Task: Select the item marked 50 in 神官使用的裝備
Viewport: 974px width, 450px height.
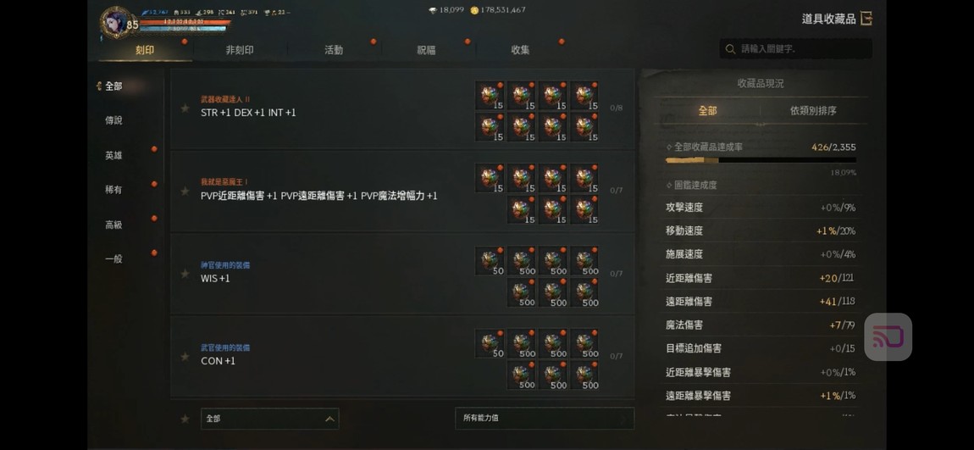Action: tap(490, 261)
